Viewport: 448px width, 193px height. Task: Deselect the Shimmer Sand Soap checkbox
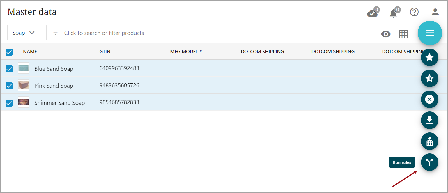tap(9, 103)
